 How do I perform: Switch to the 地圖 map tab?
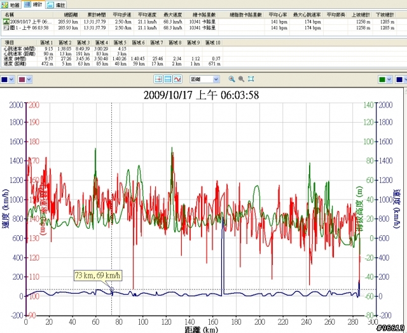click(11, 4)
